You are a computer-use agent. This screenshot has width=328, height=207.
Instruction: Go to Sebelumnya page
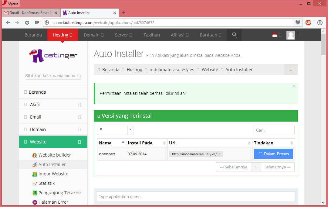[x=233, y=167]
